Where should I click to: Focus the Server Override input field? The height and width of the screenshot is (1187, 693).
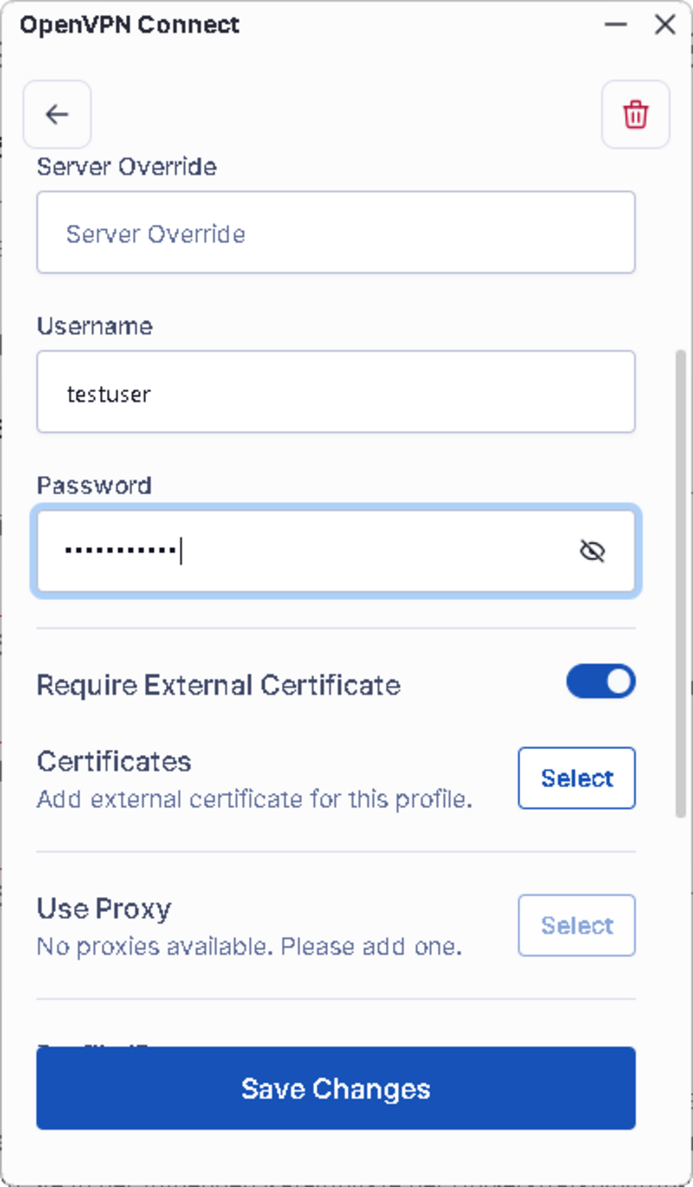pos(336,233)
